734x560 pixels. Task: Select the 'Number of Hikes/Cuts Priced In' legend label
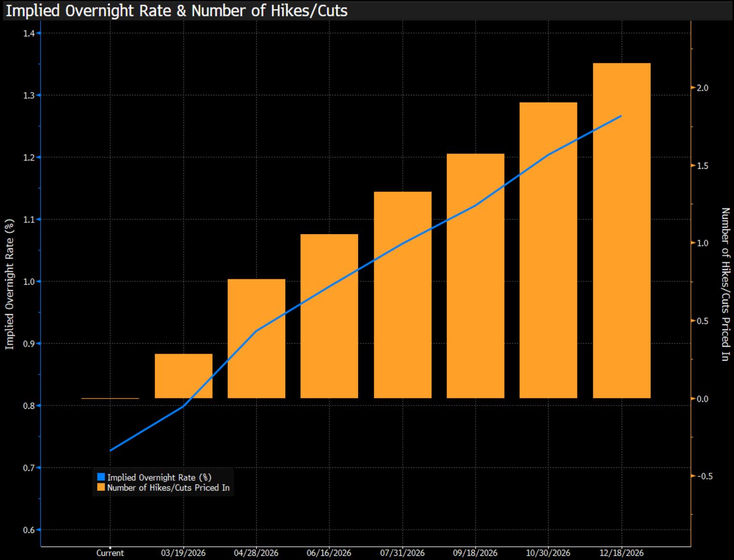coord(168,488)
